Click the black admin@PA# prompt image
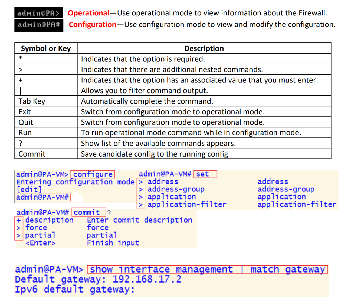 (39, 25)
